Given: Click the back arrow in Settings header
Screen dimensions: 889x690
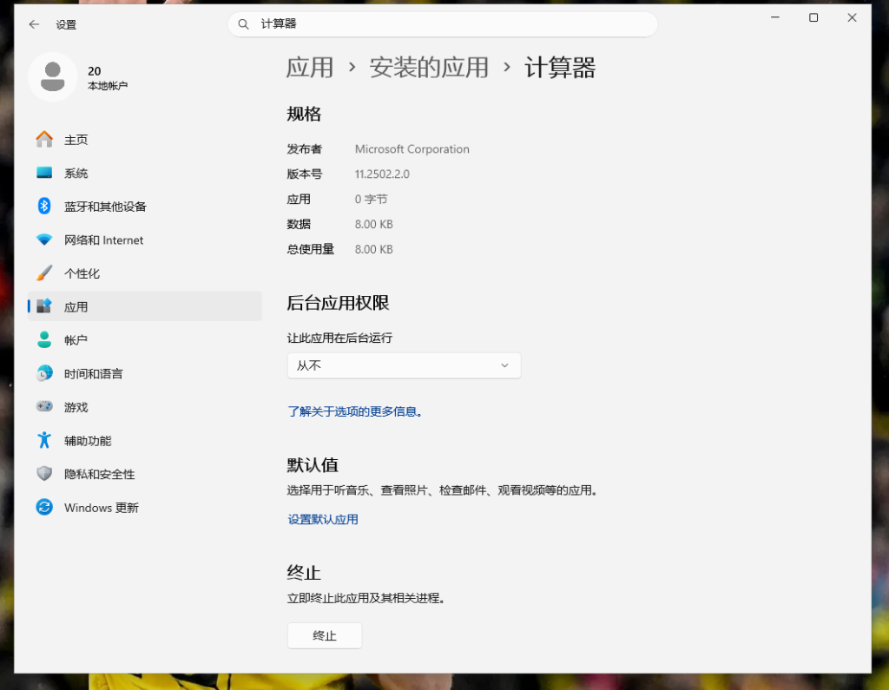Looking at the screenshot, I should (x=34, y=24).
